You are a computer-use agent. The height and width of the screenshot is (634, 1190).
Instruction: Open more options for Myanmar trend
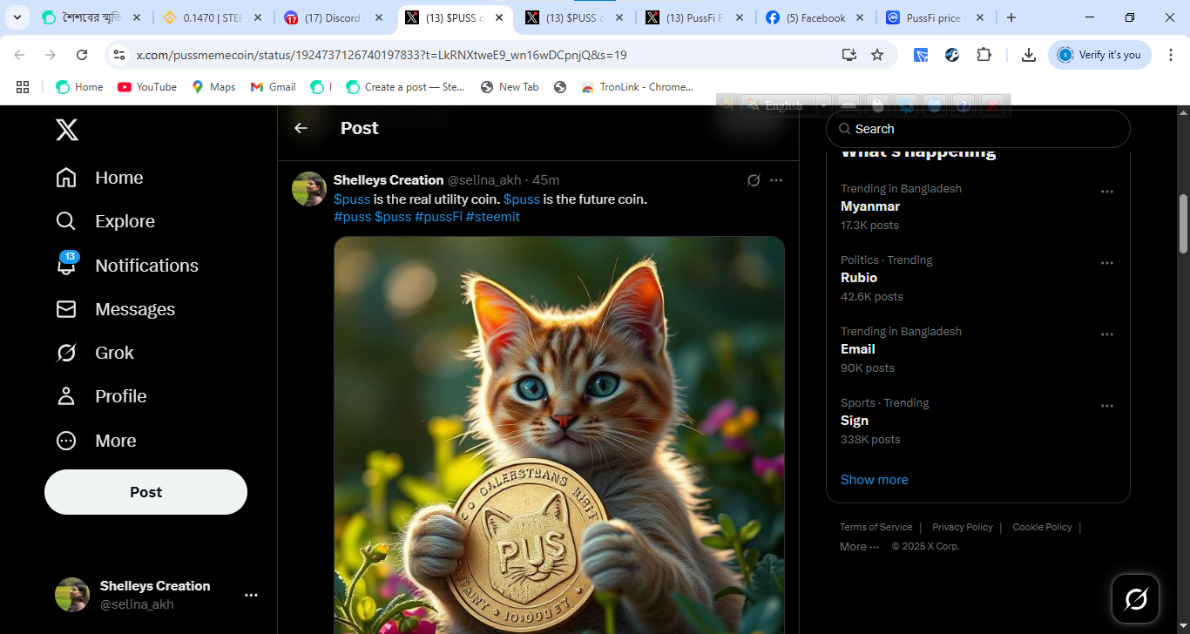pyautogui.click(x=1107, y=192)
